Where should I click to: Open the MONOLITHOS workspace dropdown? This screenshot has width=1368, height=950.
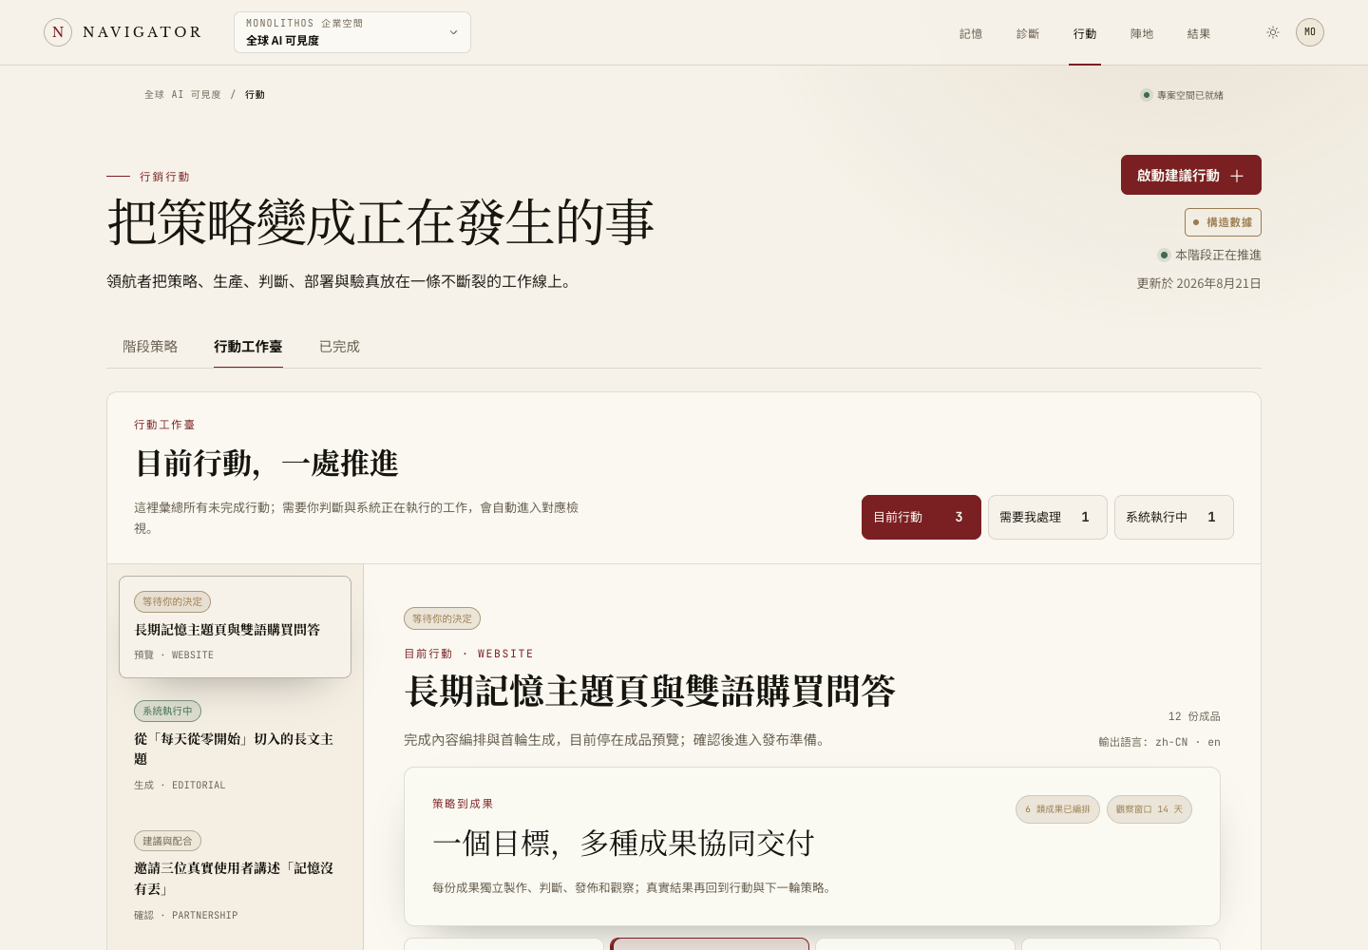[x=352, y=32]
